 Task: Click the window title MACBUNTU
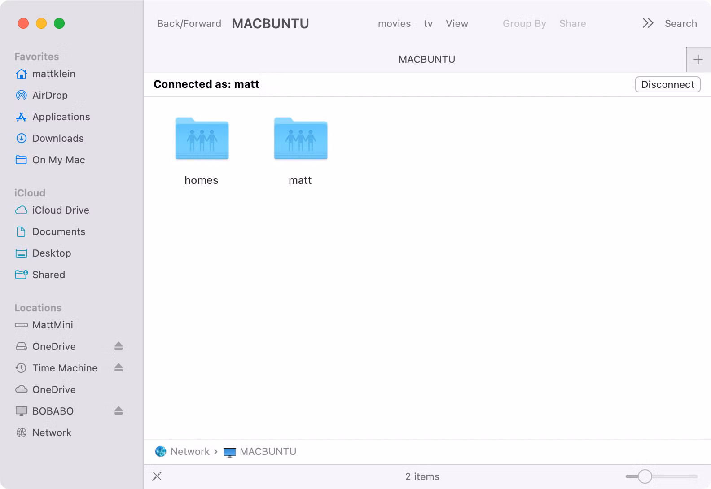270,23
